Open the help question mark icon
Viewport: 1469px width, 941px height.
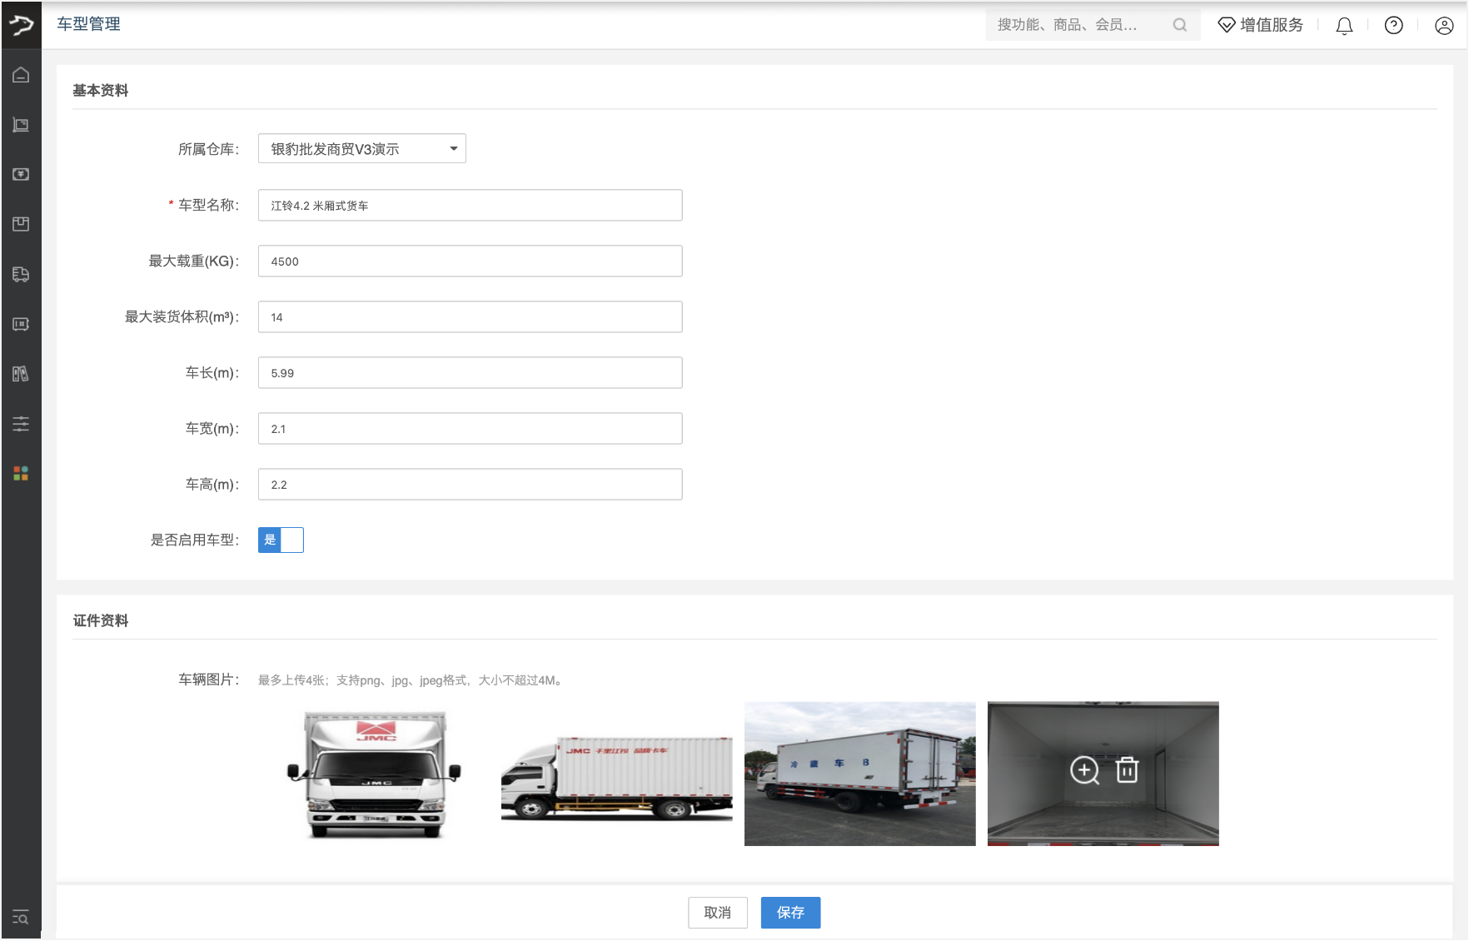pyautogui.click(x=1393, y=26)
